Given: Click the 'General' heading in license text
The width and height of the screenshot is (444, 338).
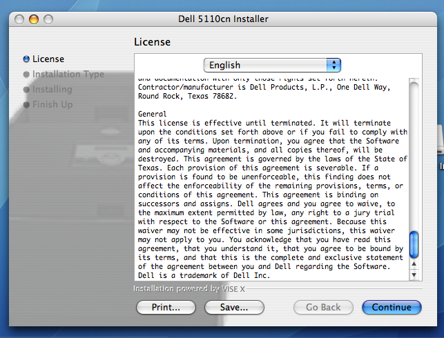Looking at the screenshot, I should (152, 114).
